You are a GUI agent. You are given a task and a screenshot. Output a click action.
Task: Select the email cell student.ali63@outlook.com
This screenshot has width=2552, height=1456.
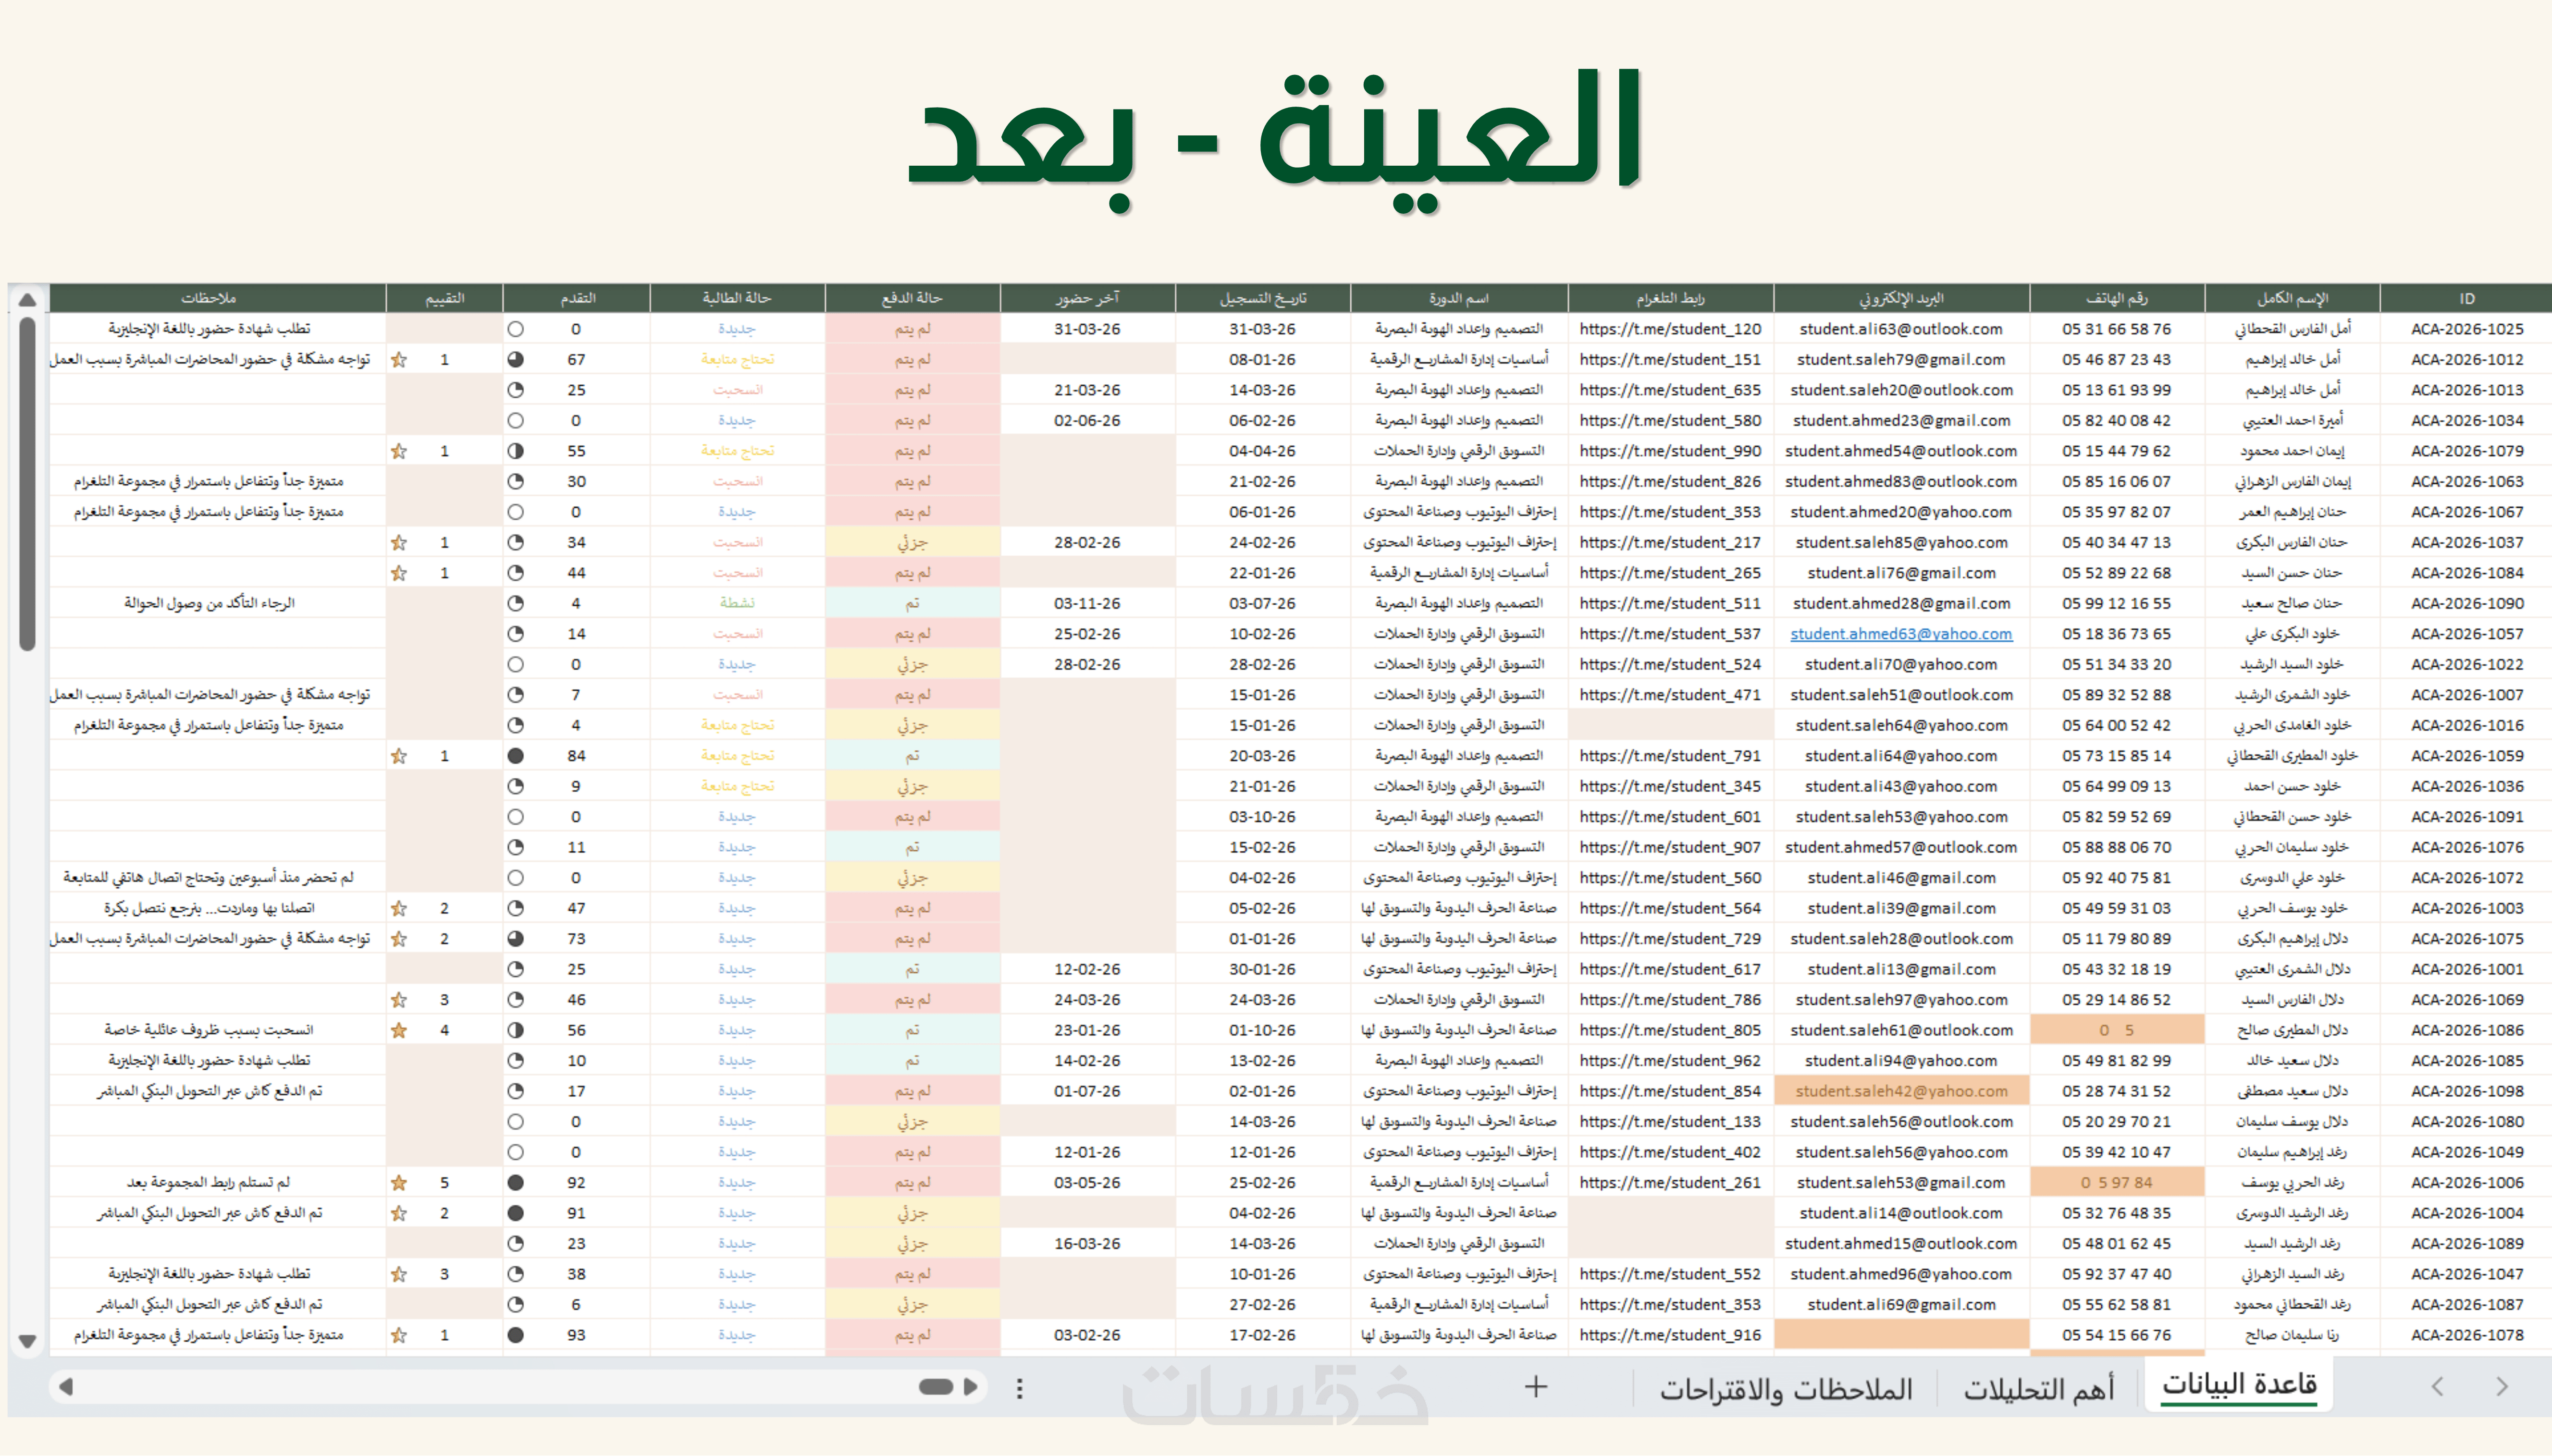click(1901, 329)
